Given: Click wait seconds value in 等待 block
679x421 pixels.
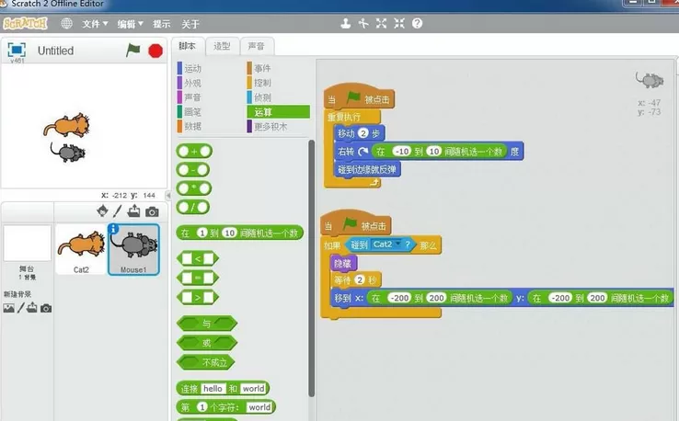Looking at the screenshot, I should (360, 280).
